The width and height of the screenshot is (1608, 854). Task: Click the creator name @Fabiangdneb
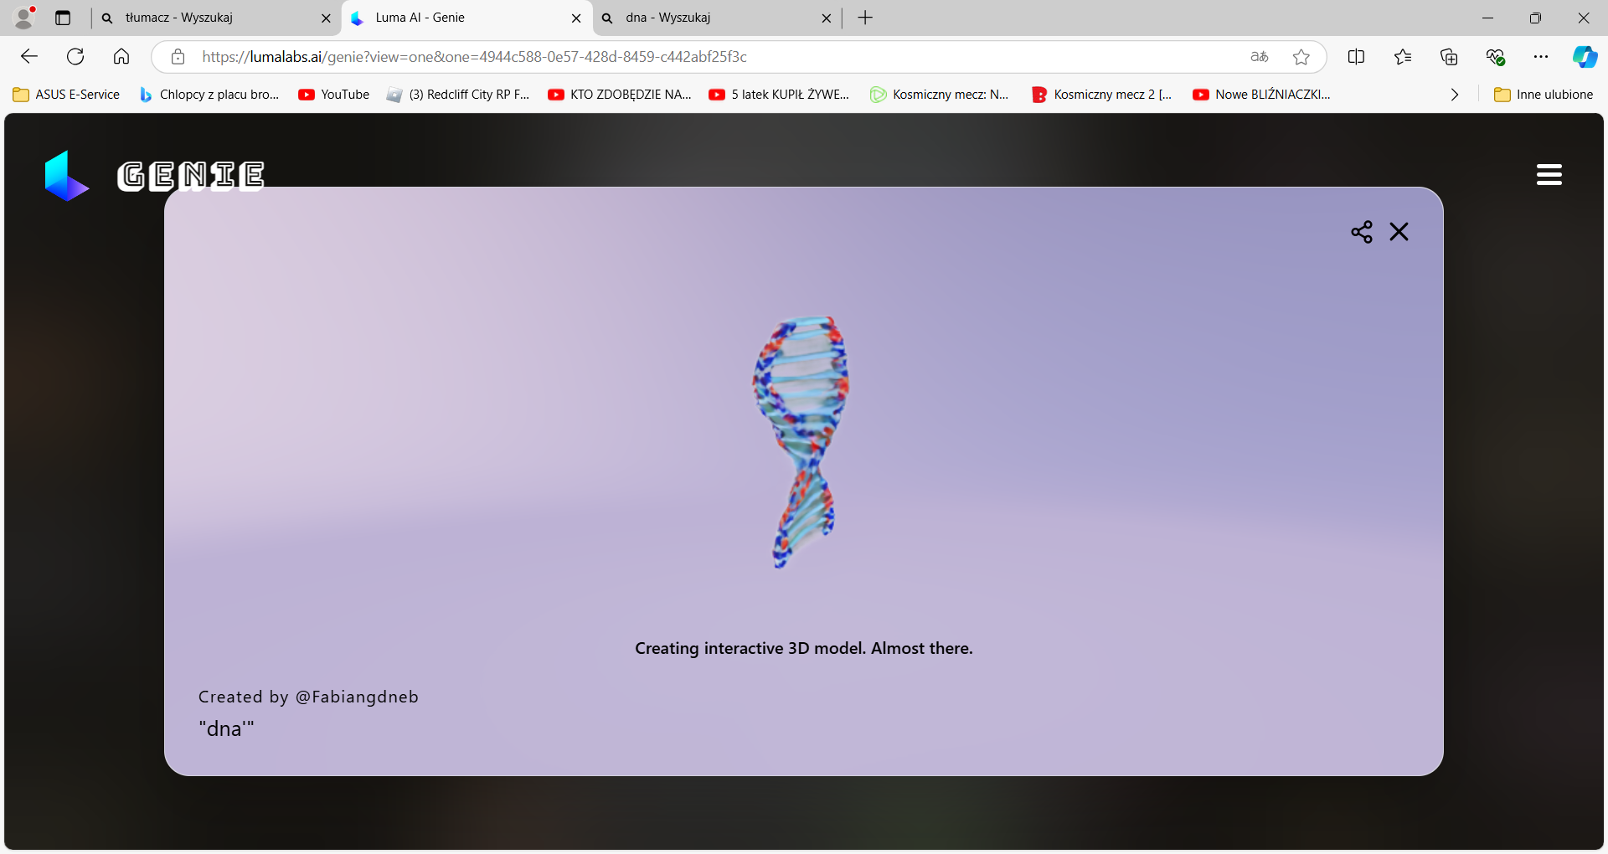pos(357,697)
